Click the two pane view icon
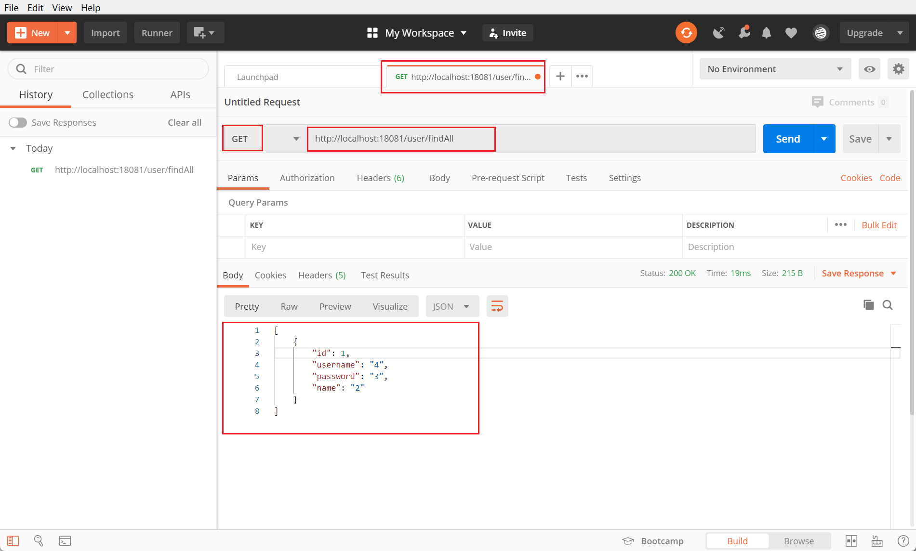The image size is (916, 551). click(x=851, y=541)
